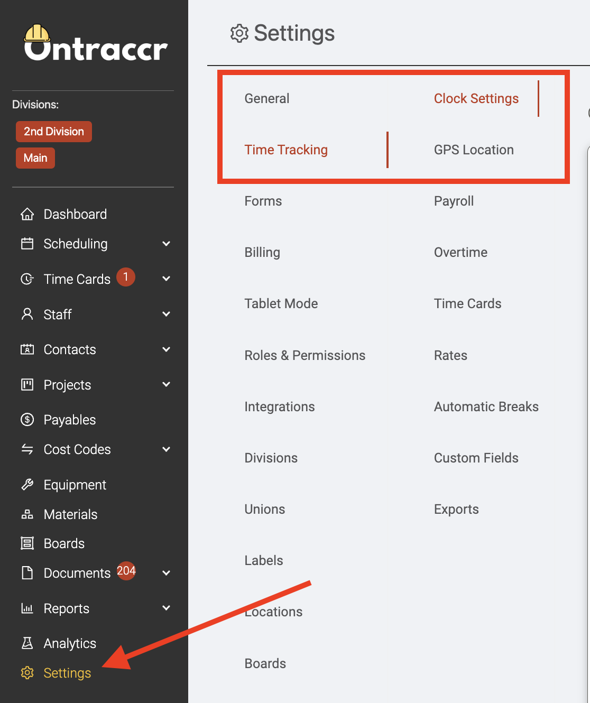The image size is (590, 703).
Task: Open Locations settings section
Action: click(x=274, y=612)
